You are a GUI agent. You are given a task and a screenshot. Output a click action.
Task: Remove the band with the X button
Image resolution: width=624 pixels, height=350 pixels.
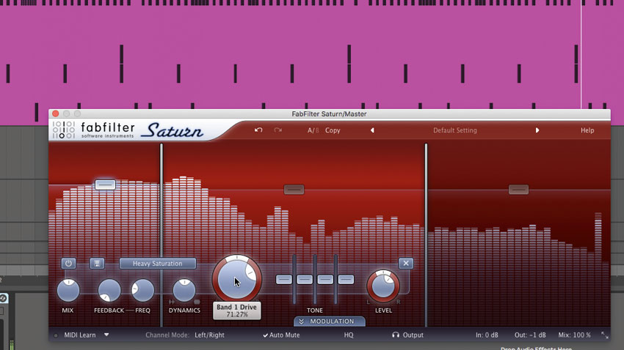click(x=406, y=263)
